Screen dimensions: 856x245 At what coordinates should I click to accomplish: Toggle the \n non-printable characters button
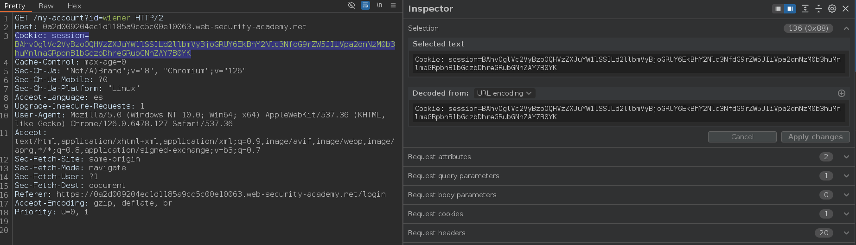pos(379,6)
